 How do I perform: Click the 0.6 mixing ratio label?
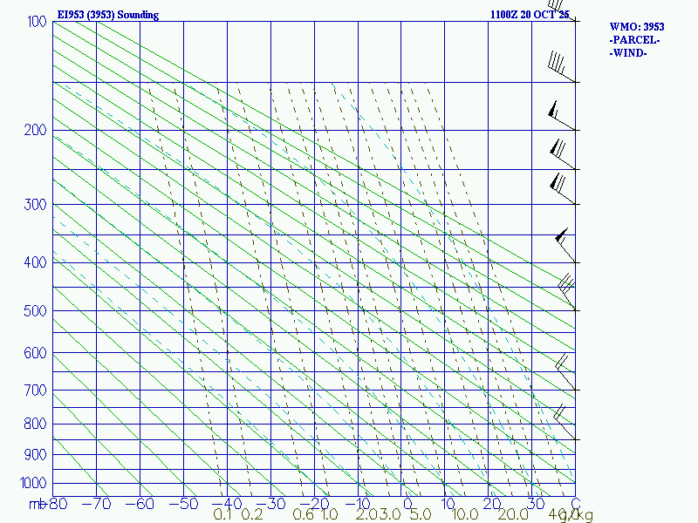pos(304,514)
